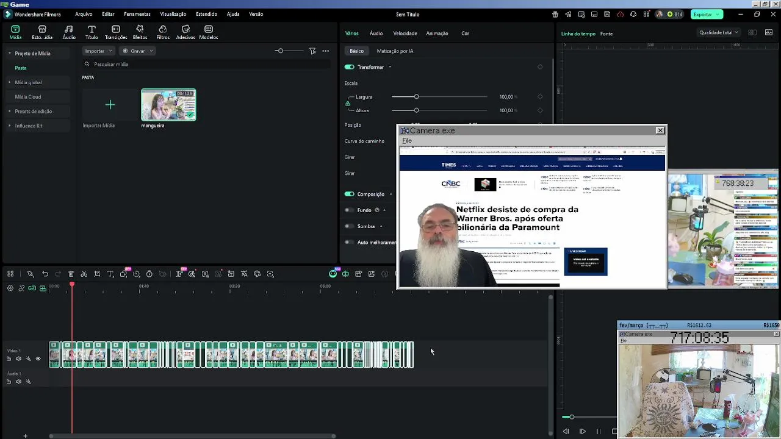Open the Transições tool tab

pyautogui.click(x=116, y=32)
